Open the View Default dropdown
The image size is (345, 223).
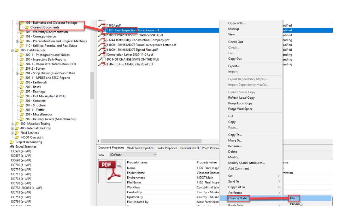133,155
